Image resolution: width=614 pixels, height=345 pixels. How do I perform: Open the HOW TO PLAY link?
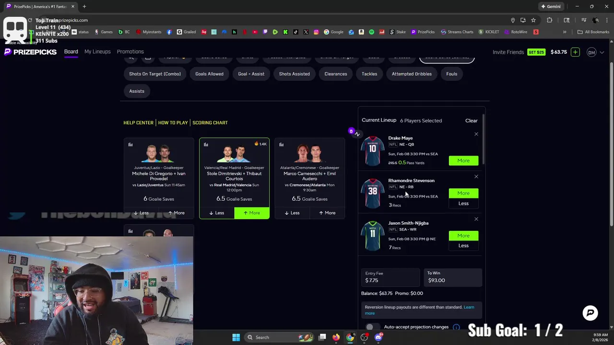pyautogui.click(x=173, y=123)
